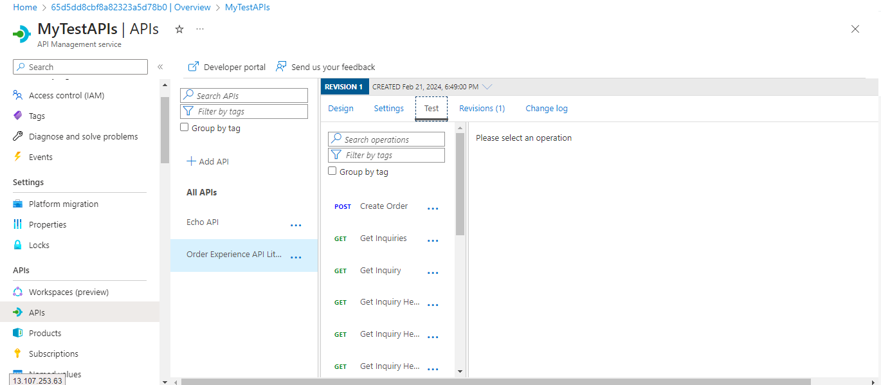Viewport: 881px width, 385px height.
Task: Open the ellipsis menu for Get Inquiry
Action: click(x=433, y=273)
